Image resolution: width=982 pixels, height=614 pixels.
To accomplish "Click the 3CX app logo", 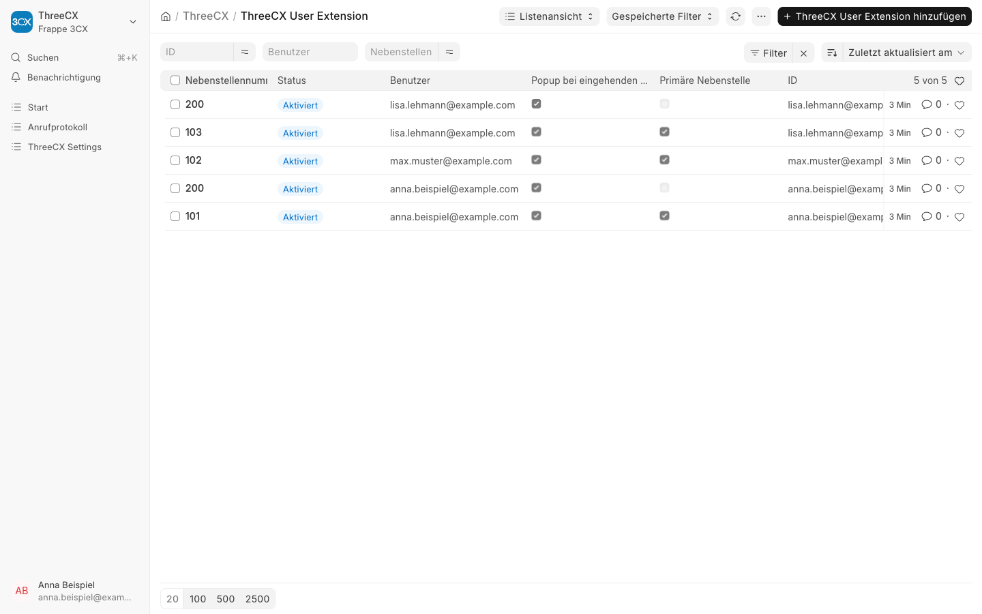I will (x=22, y=22).
